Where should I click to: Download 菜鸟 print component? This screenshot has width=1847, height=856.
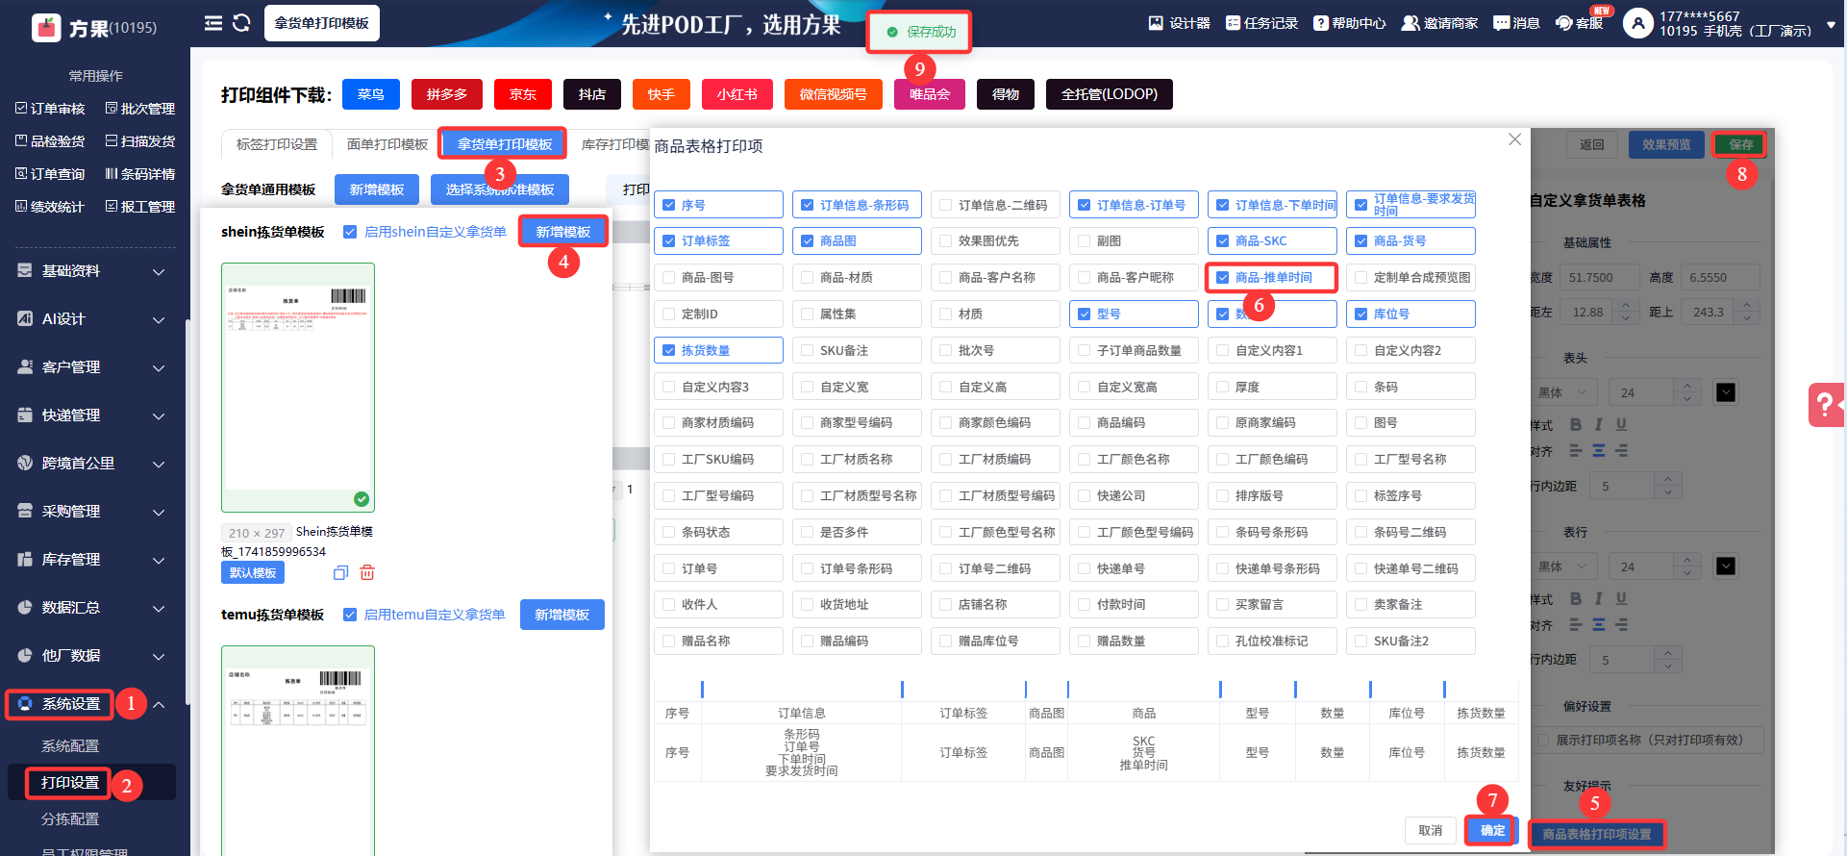click(370, 94)
